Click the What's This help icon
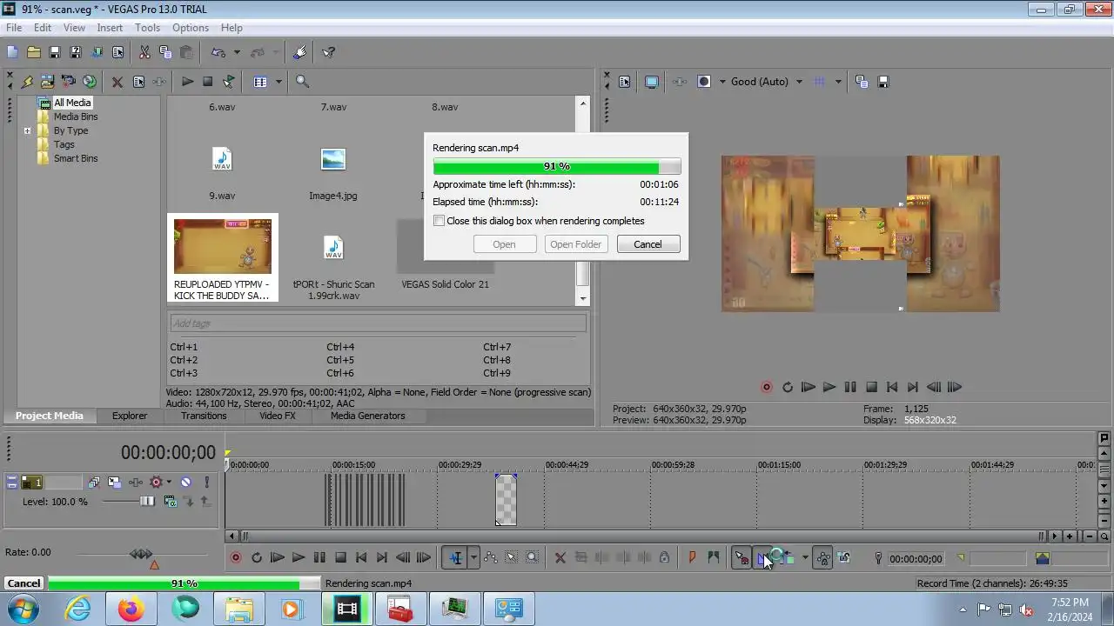1114x626 pixels. coord(329,52)
